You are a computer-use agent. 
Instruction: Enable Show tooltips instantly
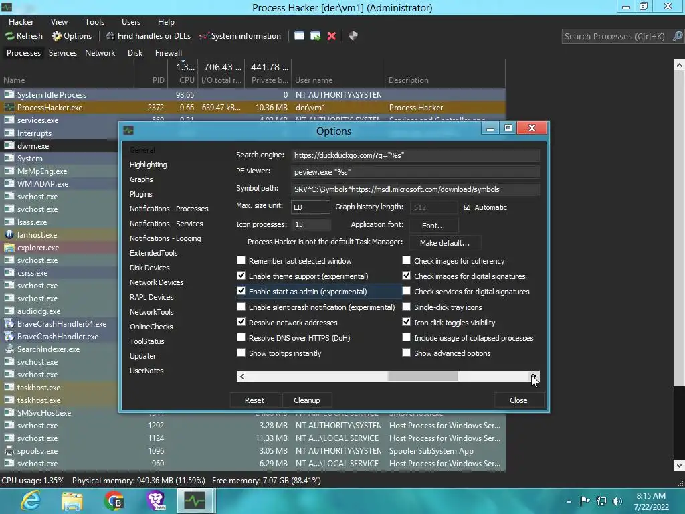[x=241, y=353]
